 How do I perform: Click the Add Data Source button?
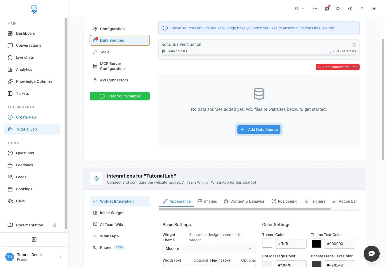[x=259, y=129]
